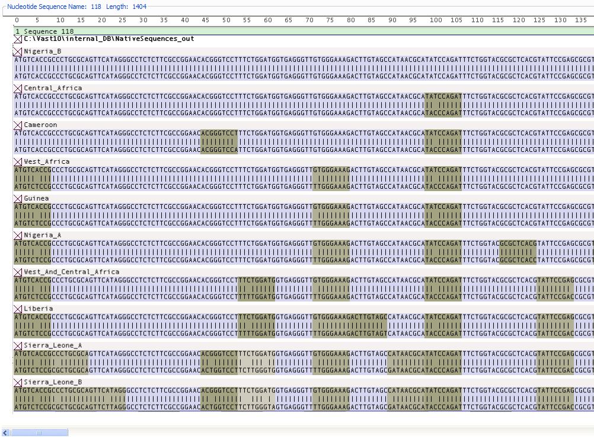Click ruler position 10
594x438 pixels.
[60, 20]
